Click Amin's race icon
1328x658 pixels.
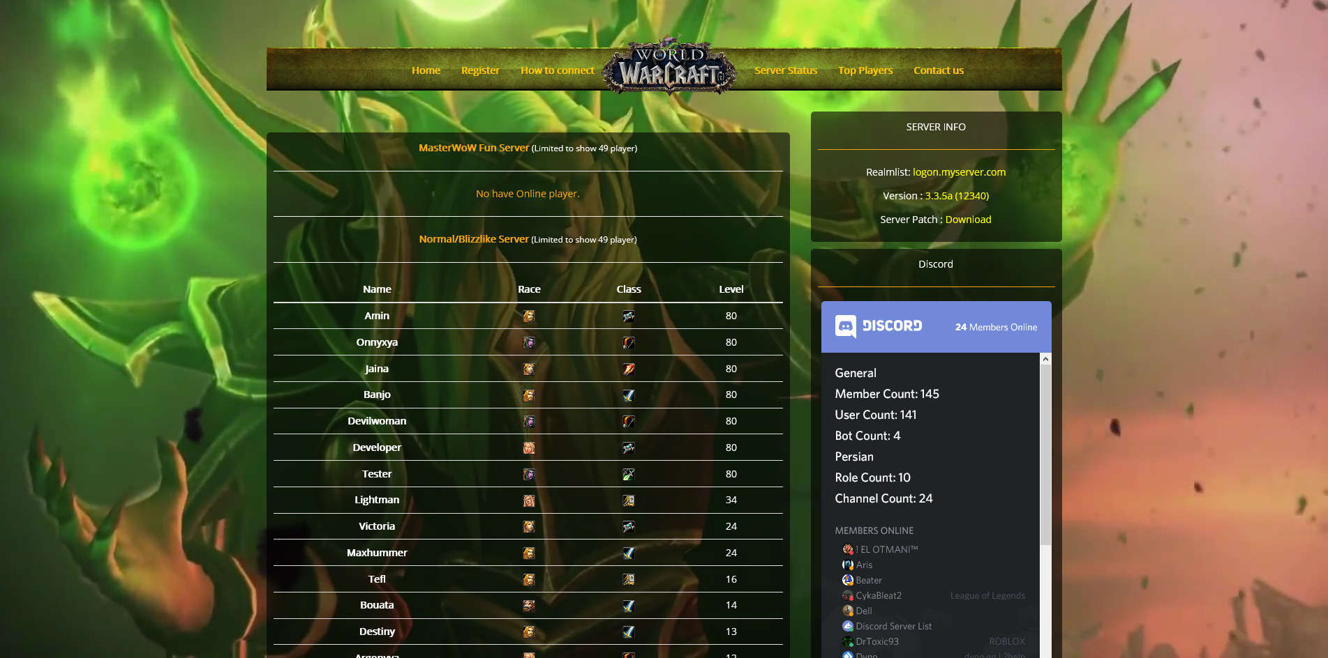(529, 316)
